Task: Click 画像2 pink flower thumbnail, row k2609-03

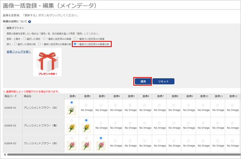Action: coord(86,146)
